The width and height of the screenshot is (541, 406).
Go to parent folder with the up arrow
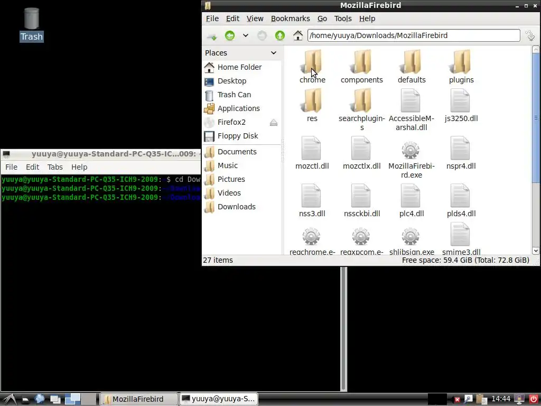(x=280, y=35)
